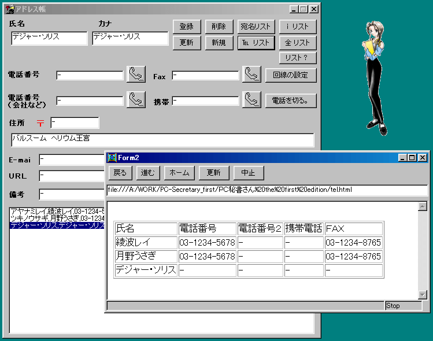Viewport: 433px width, 341px height.
Task: Click the E-mai input field
Action: (72, 160)
